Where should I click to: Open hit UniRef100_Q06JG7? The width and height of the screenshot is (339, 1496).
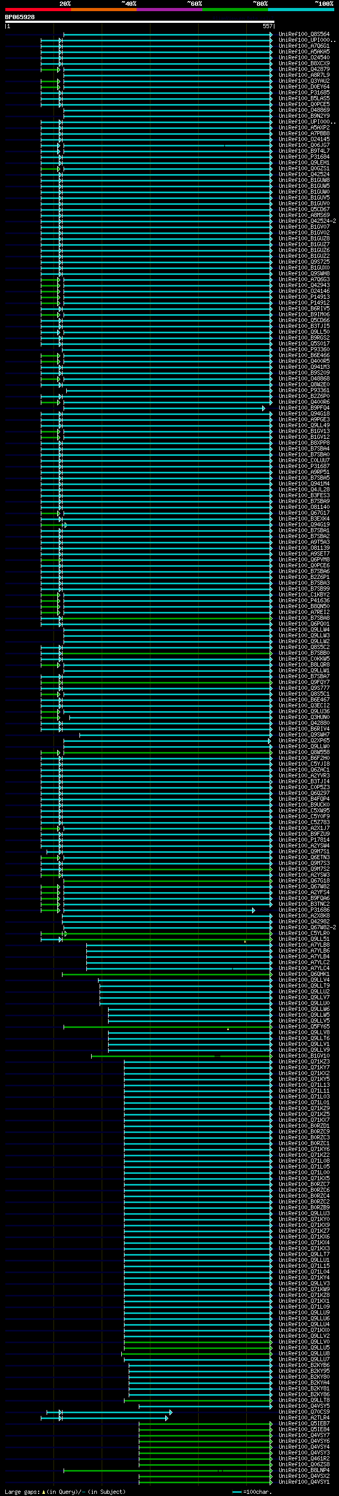[x=304, y=145]
